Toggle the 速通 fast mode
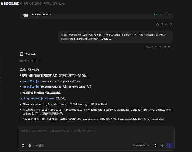The image size is (192, 152). pos(40,146)
